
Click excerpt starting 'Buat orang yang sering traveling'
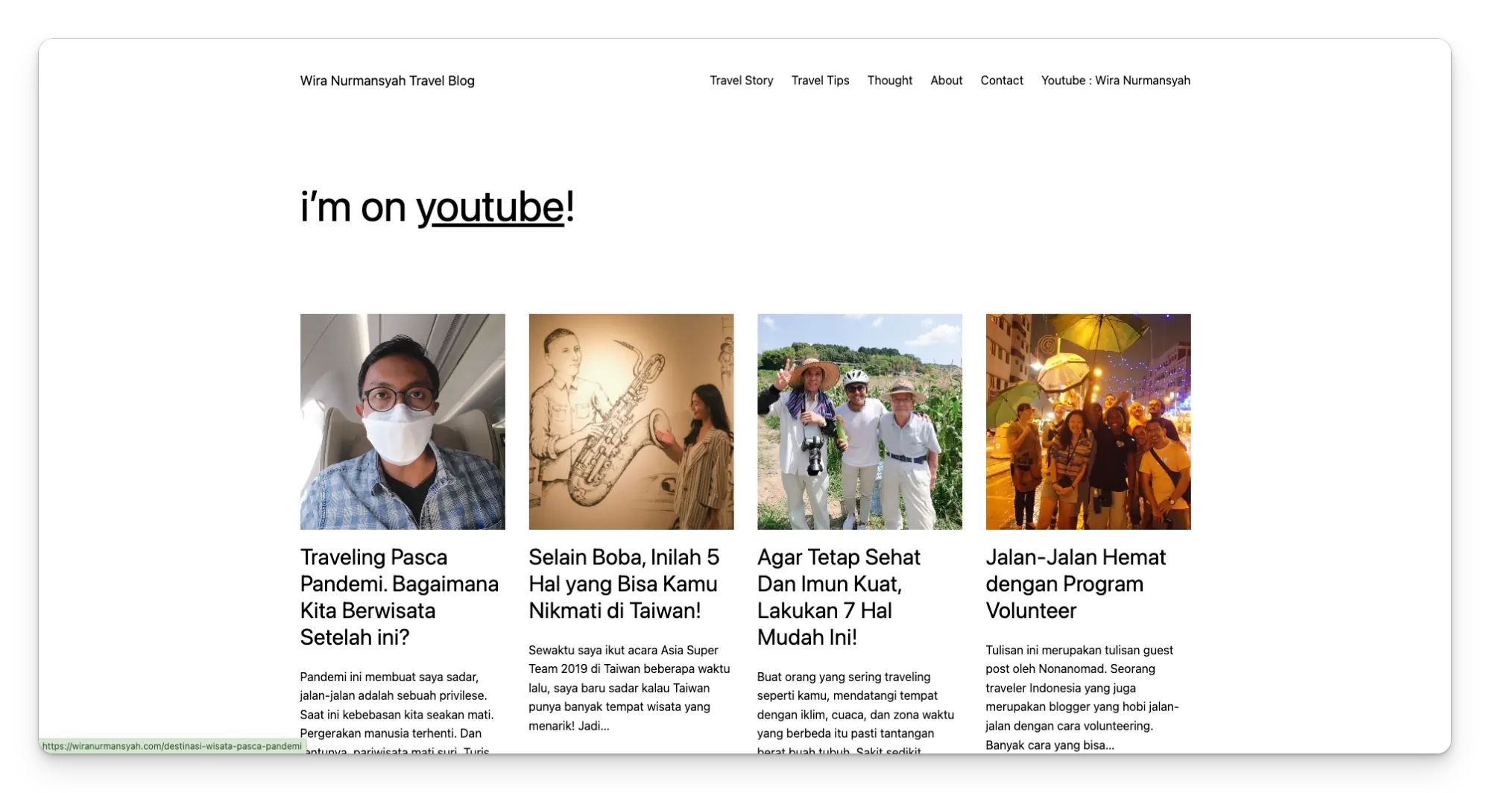(855, 713)
